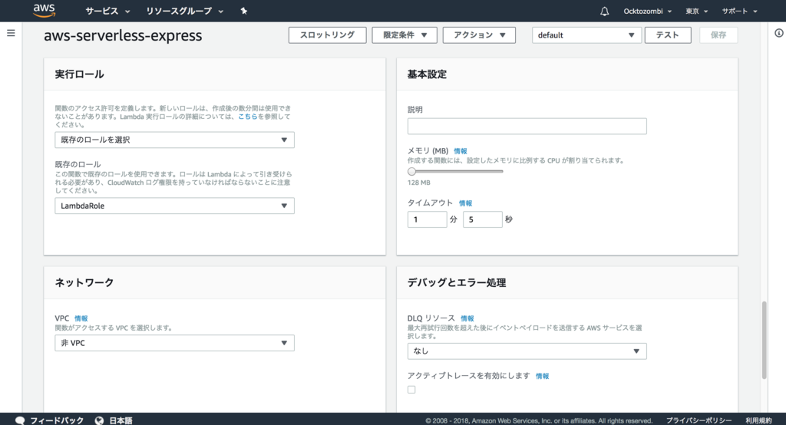This screenshot has width=786, height=425.
Task: Open the 限定条件 dropdown
Action: click(405, 35)
